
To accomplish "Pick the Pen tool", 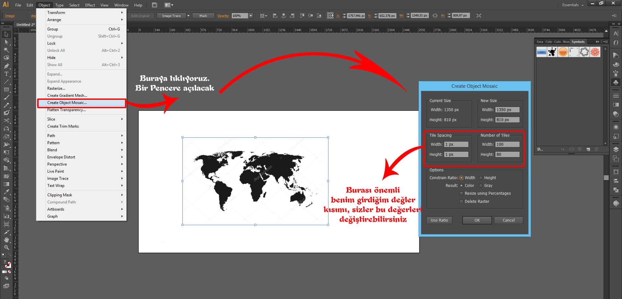I will [x=6, y=66].
